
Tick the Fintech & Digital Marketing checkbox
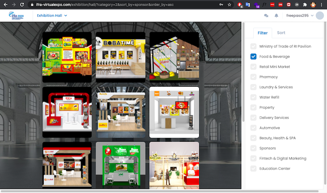click(254, 158)
